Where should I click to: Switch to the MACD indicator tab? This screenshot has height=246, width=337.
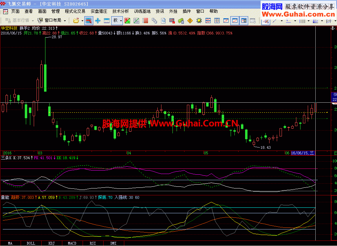pyautogui.click(x=72, y=243)
